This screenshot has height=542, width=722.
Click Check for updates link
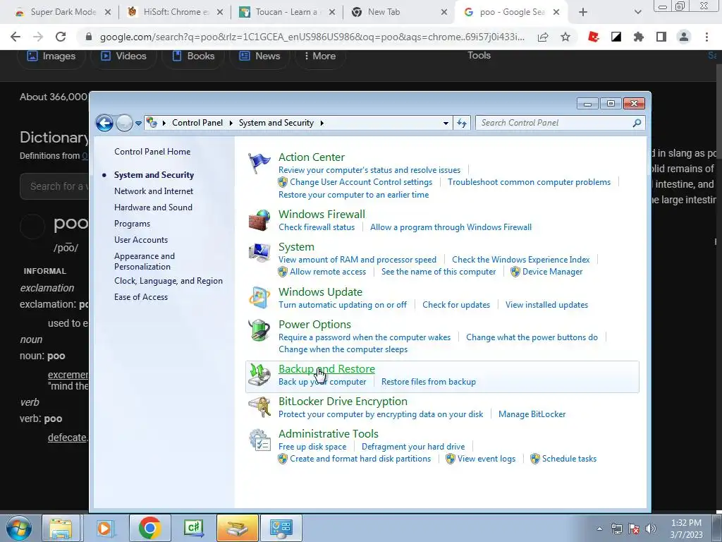[456, 305]
